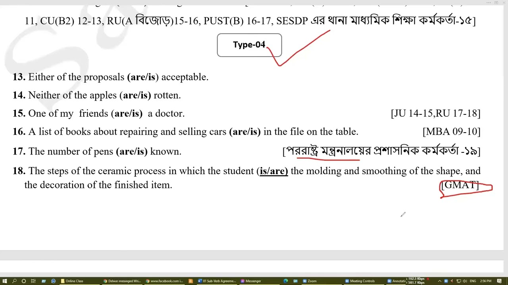Screen dimensions: 508x285
Task: Click the [JU 14-15,RU 17-18] reference
Action: 435,113
